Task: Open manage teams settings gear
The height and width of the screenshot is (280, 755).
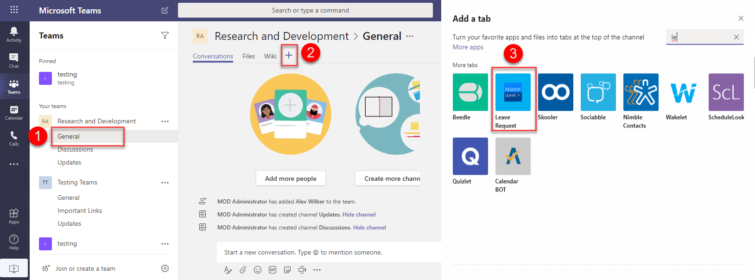Action: (165, 268)
